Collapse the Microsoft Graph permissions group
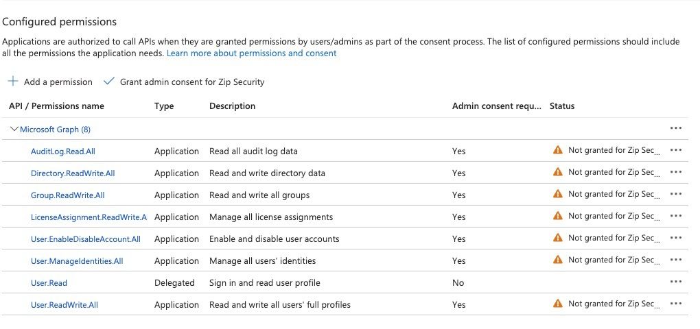 14,129
